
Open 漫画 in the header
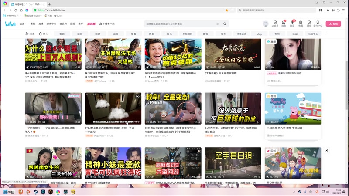point(72,24)
